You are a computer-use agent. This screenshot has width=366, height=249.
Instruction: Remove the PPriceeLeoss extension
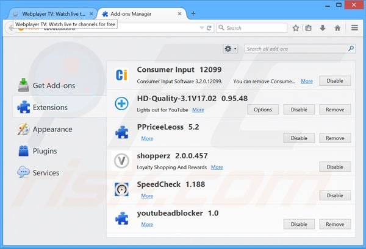click(x=335, y=138)
